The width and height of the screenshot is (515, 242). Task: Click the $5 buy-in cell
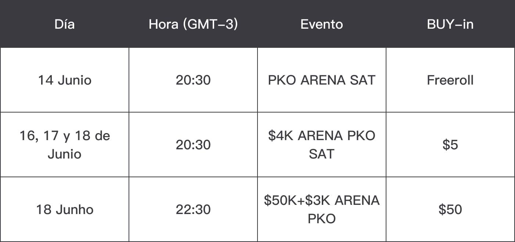coord(450,145)
